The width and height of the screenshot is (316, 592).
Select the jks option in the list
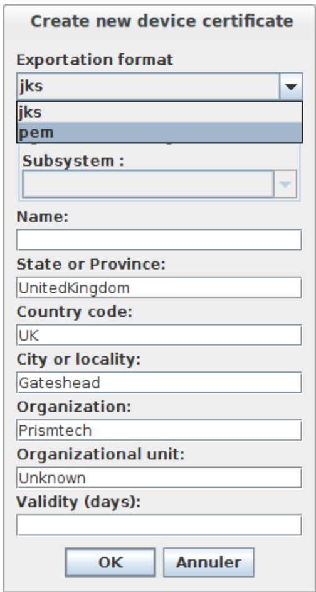pyautogui.click(x=159, y=112)
